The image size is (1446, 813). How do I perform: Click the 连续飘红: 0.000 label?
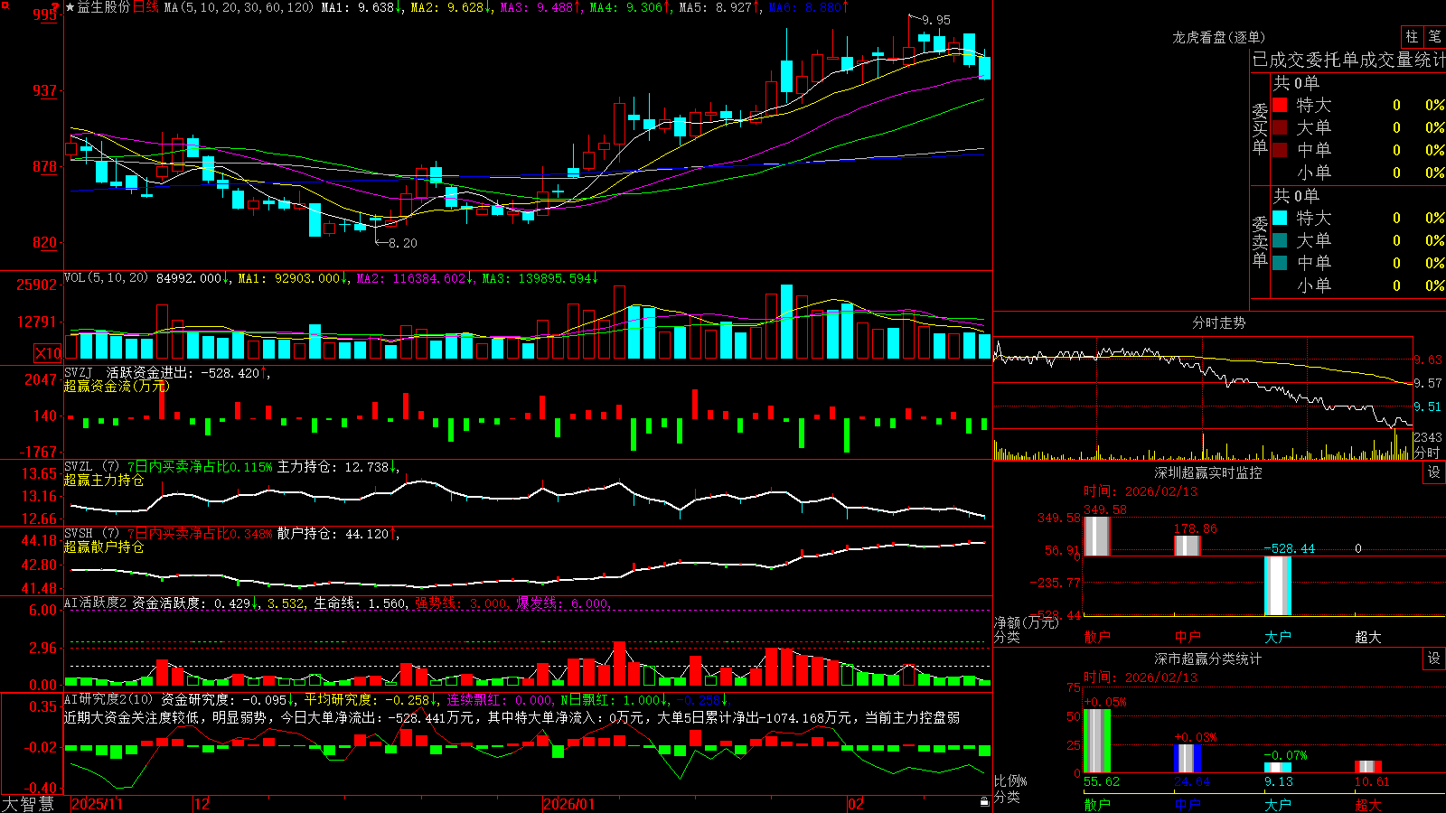click(x=499, y=699)
